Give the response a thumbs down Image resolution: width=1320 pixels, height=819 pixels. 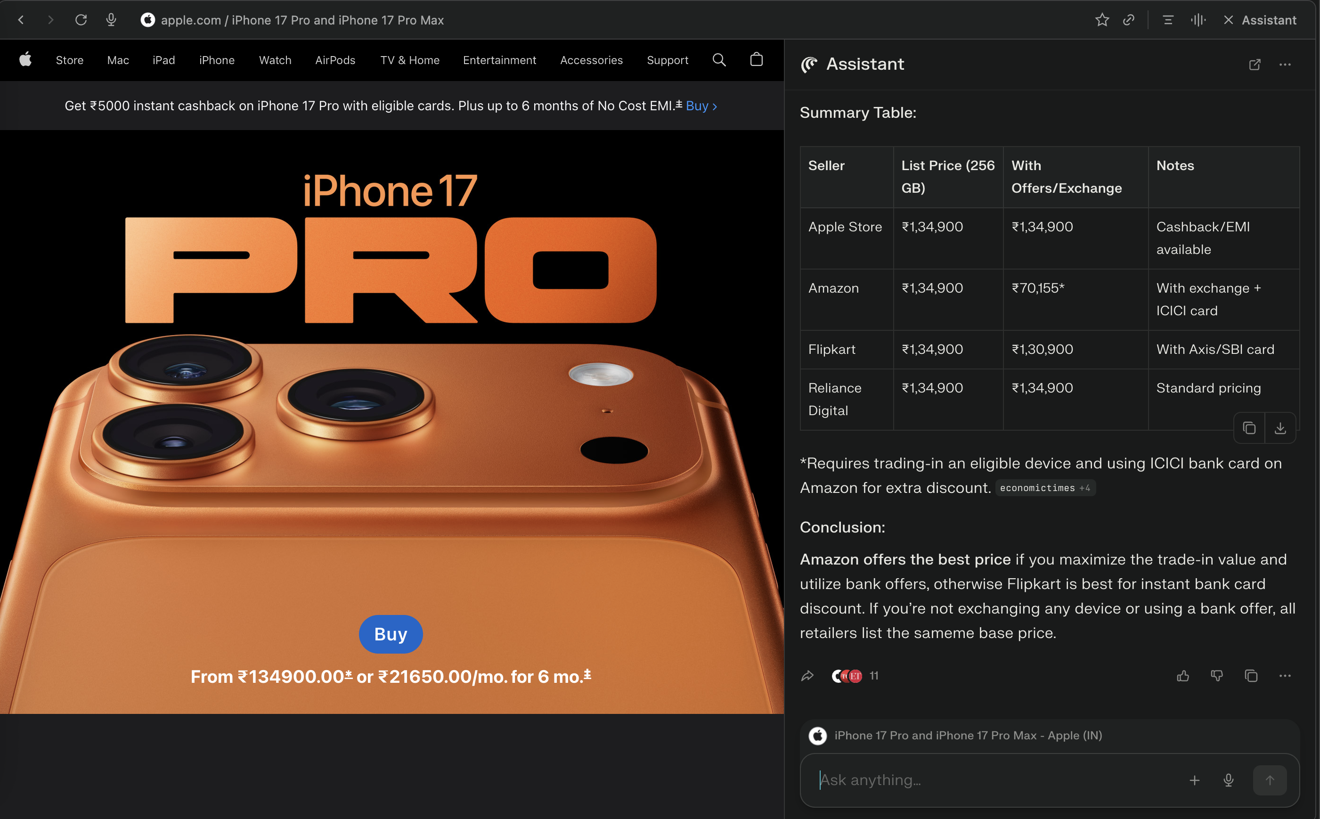click(x=1216, y=675)
